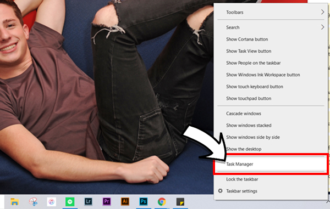Open Taskbar settings
Screen dimensions: 330x209
point(271,191)
